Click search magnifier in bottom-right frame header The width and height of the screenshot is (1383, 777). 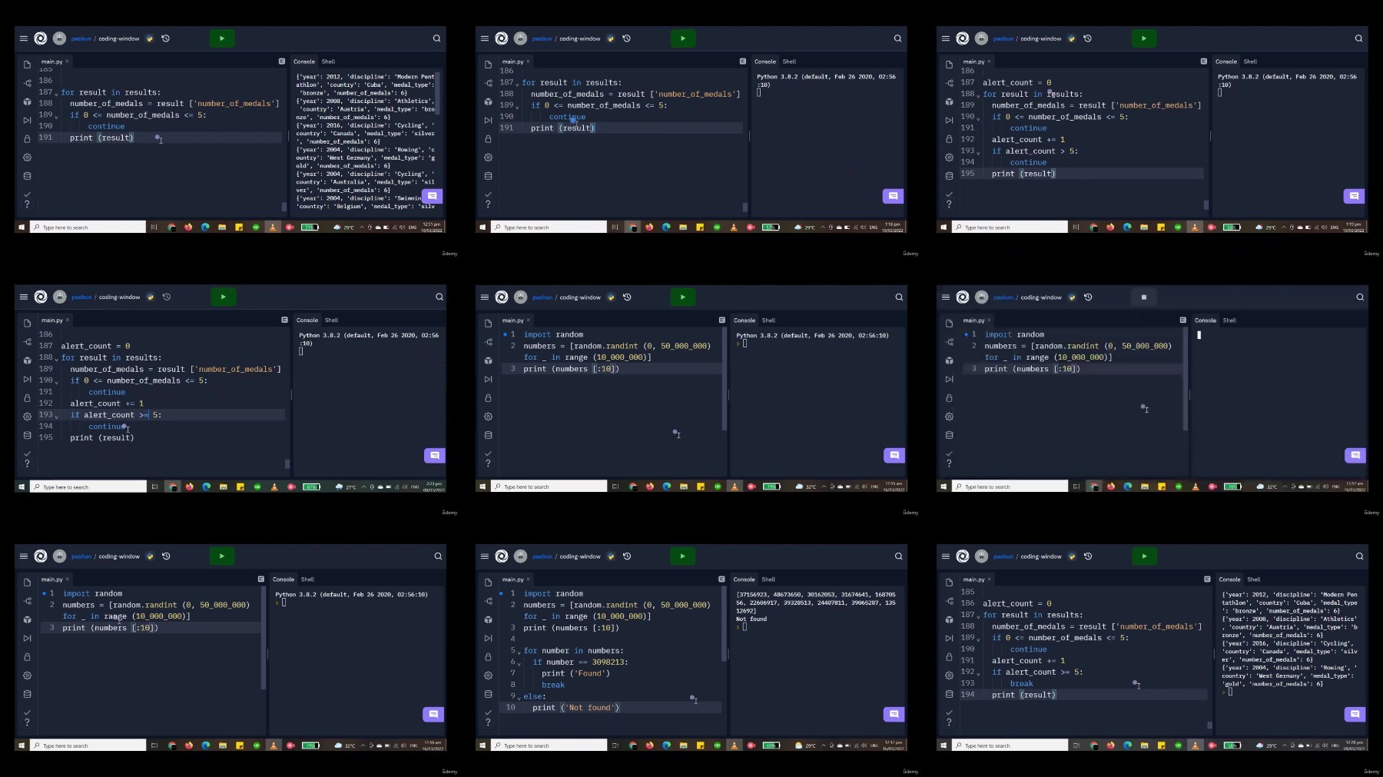[1359, 556]
